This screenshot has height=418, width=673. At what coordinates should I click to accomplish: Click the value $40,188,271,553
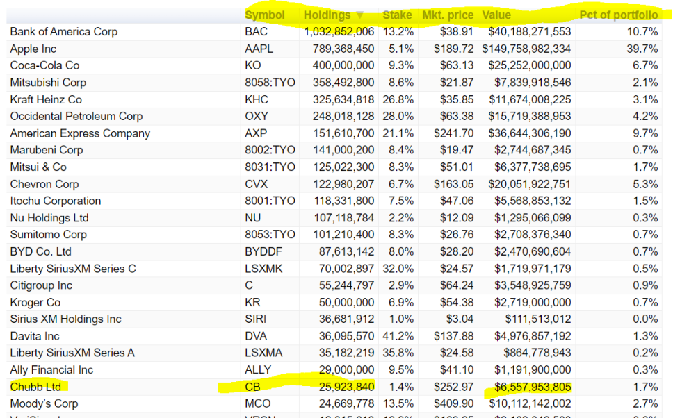pos(530,32)
